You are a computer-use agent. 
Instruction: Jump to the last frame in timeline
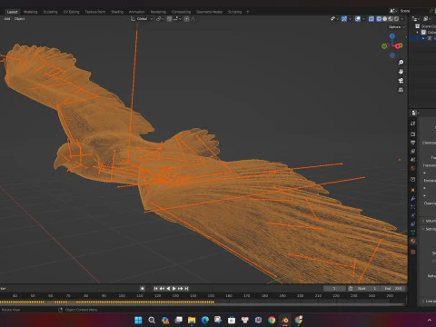(186, 289)
